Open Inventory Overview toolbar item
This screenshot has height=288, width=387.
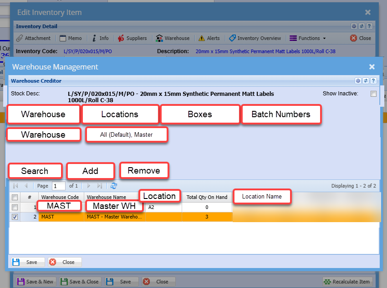(255, 38)
